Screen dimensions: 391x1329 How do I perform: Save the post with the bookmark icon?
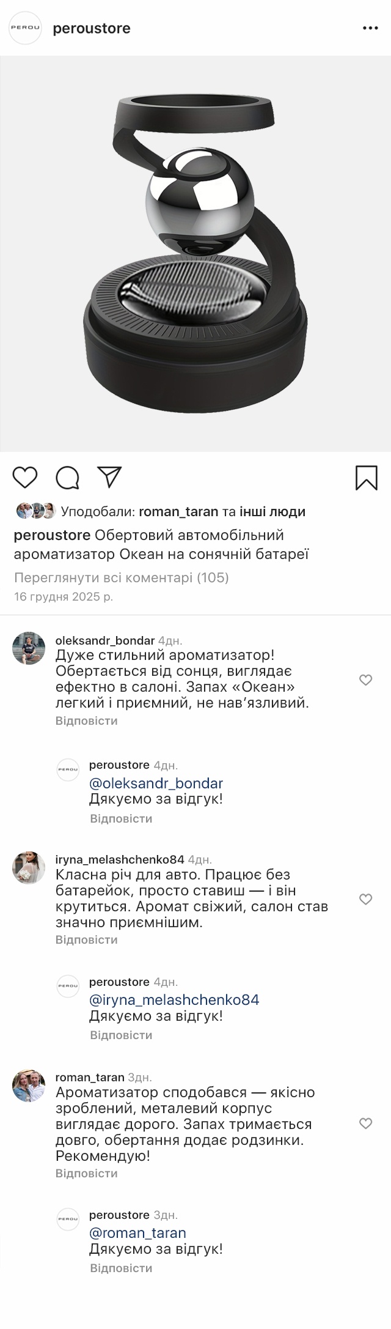[366, 478]
